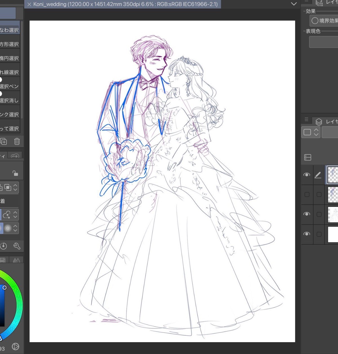Open the canvas tab dropdown chevron
The width and height of the screenshot is (338, 354).
(x=294, y=4)
